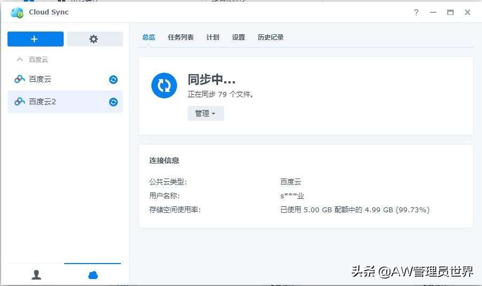
Task: Select the 百度云 connection entry
Action: (x=65, y=79)
